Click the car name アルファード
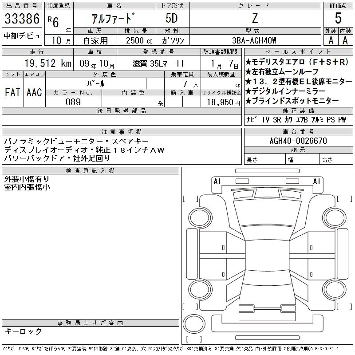 pos(114,18)
